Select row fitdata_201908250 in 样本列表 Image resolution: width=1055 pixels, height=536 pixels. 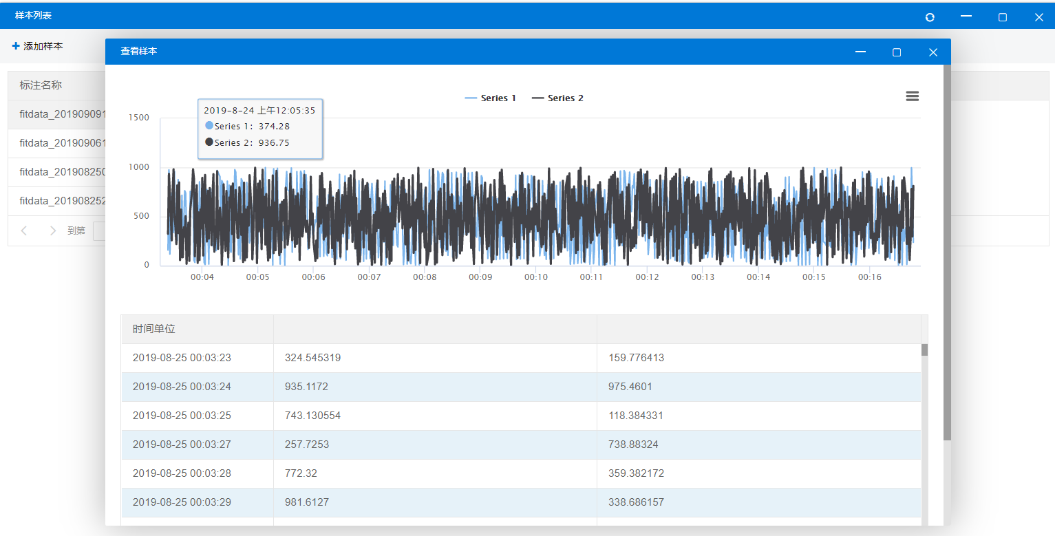(56, 172)
